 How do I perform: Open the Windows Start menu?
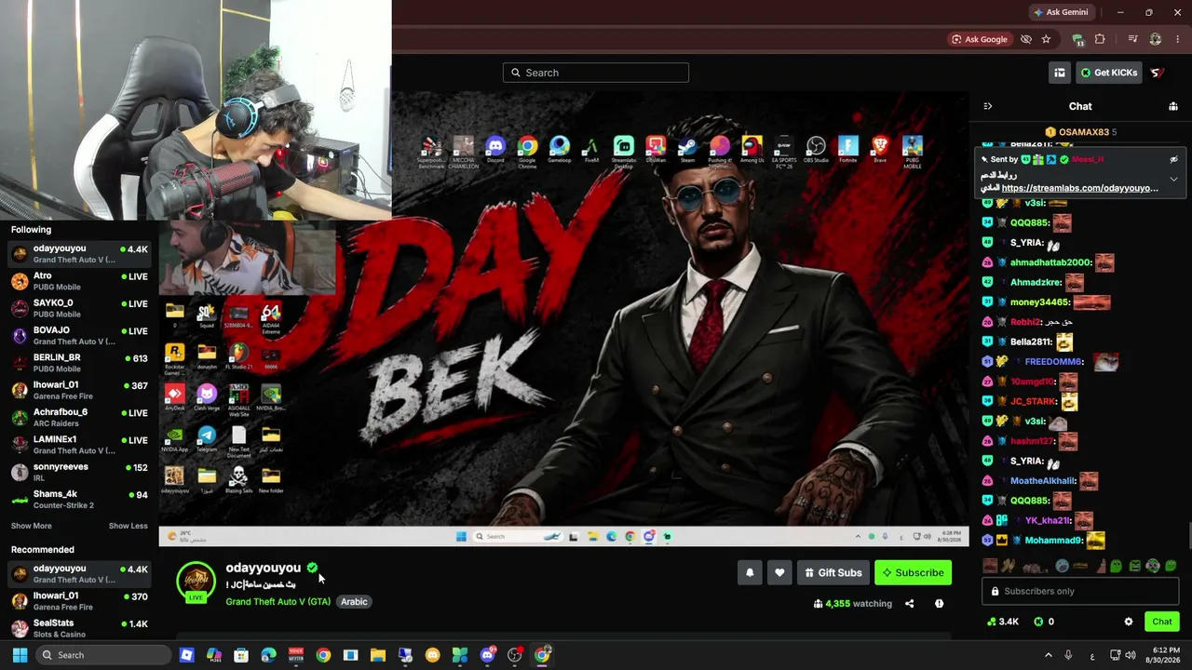pos(20,655)
